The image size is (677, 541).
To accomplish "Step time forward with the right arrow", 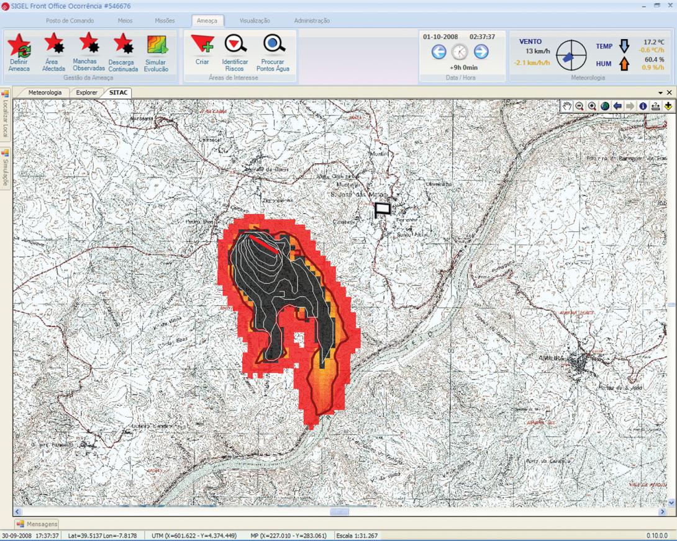I will [x=481, y=51].
